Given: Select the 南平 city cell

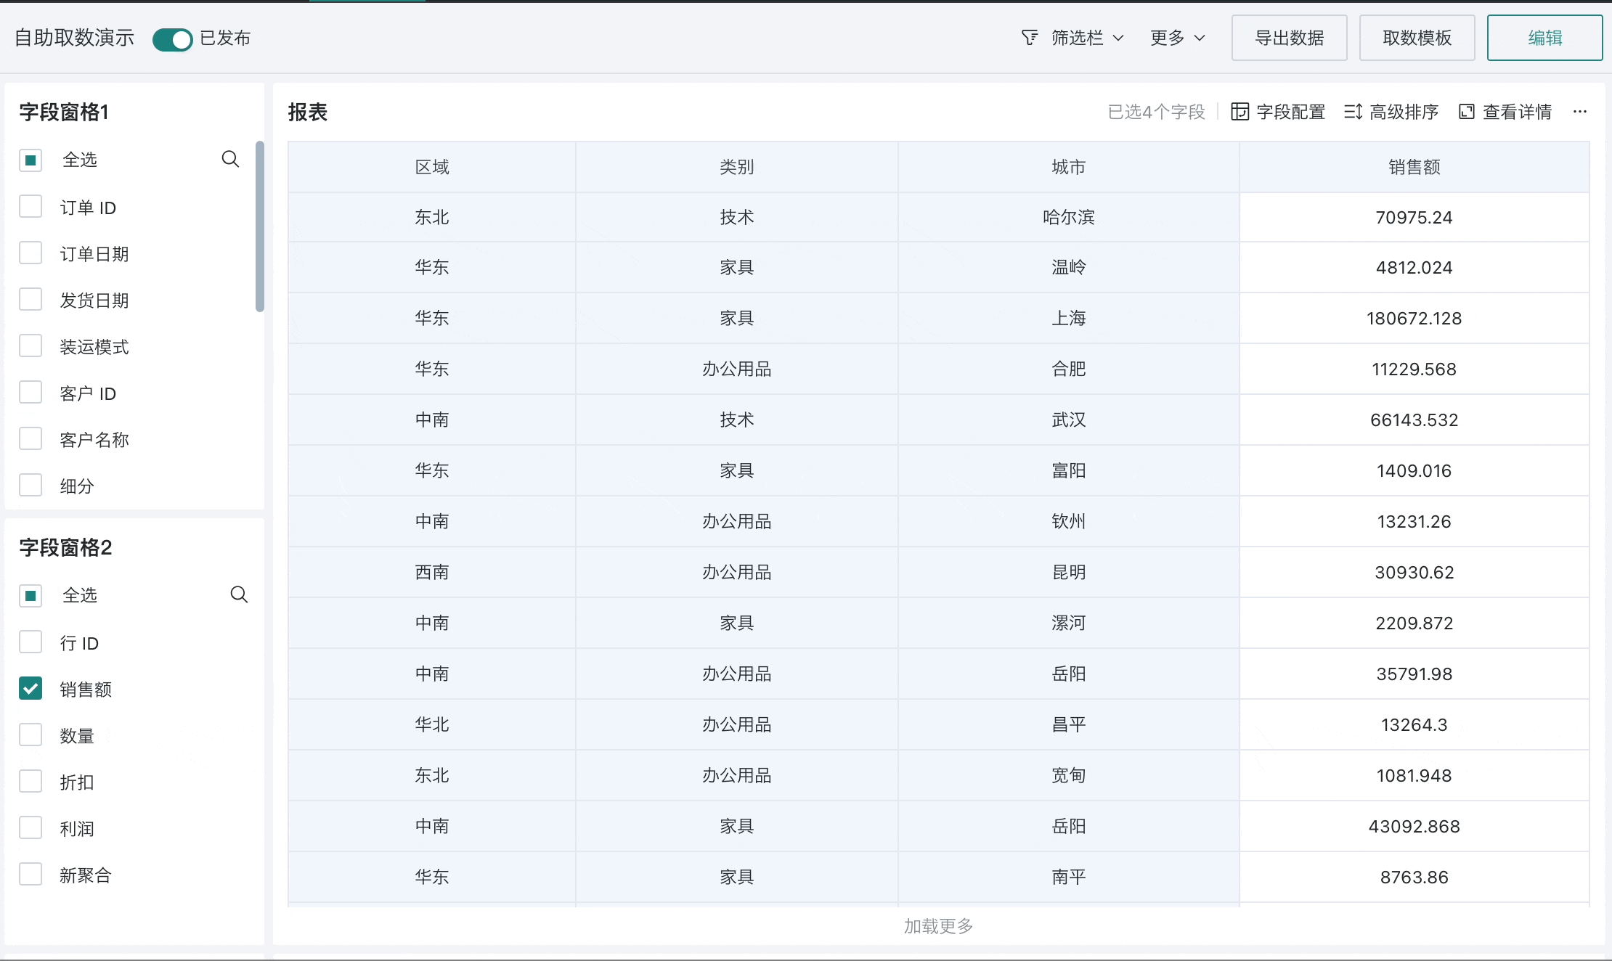Looking at the screenshot, I should click(x=1069, y=877).
